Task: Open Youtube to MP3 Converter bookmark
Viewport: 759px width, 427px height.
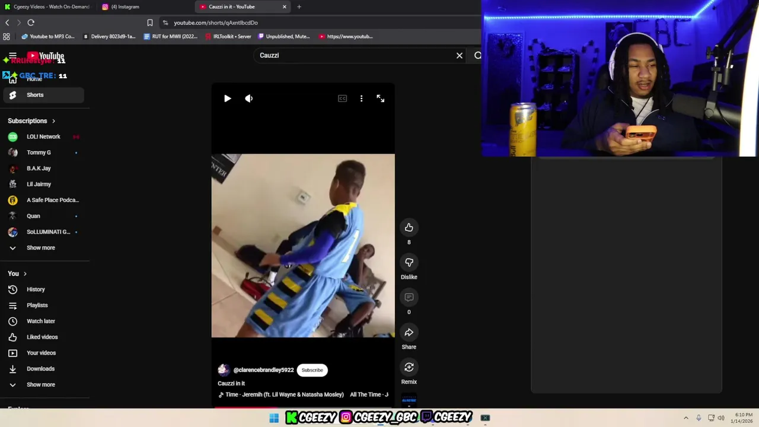Action: click(48, 36)
